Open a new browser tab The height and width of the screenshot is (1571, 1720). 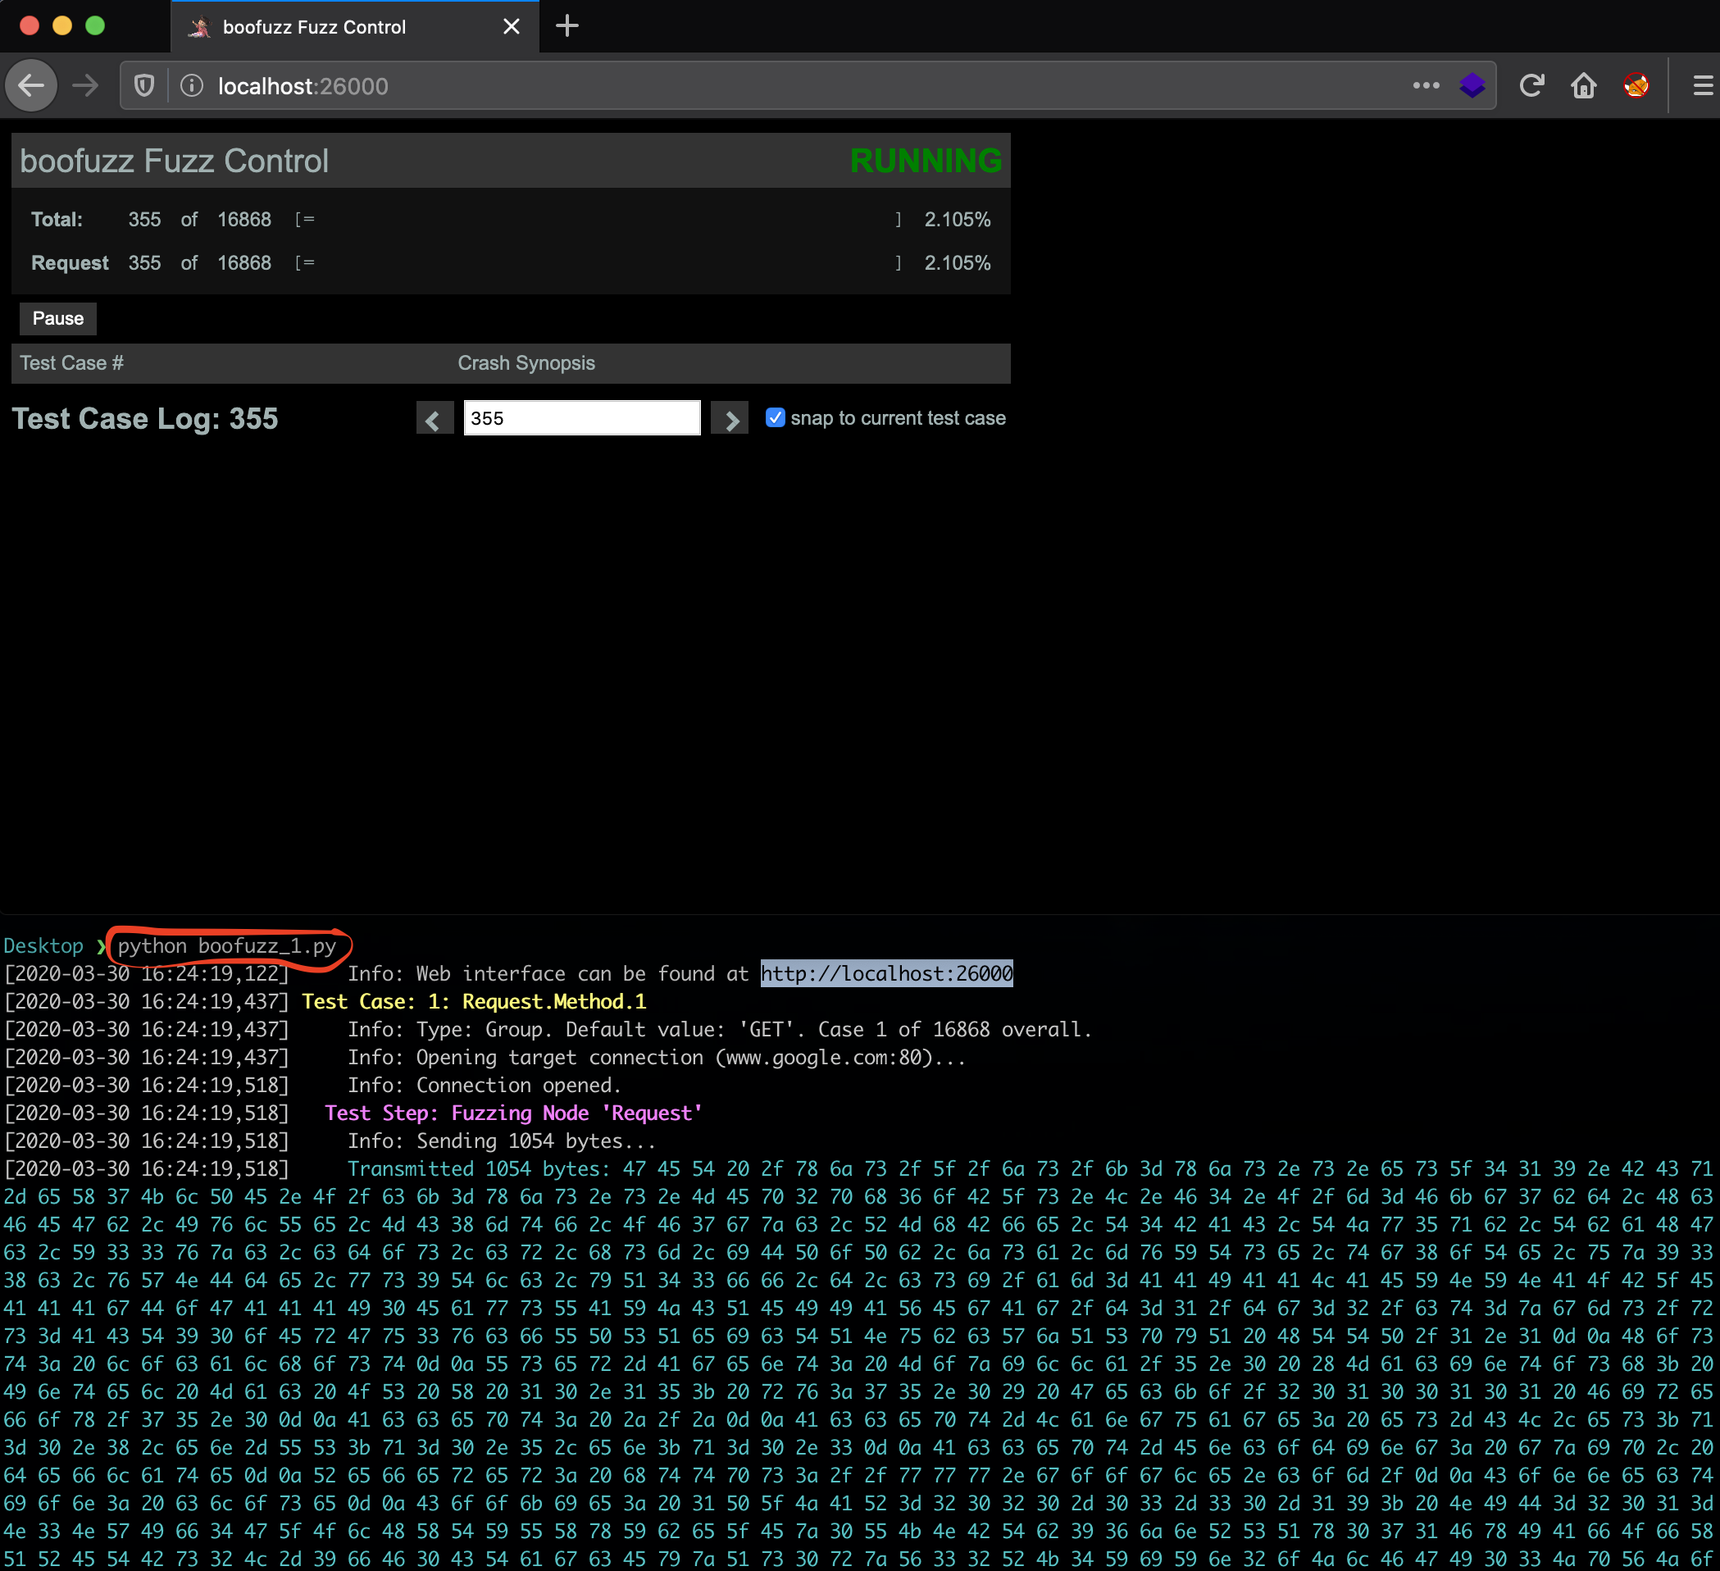coord(567,26)
